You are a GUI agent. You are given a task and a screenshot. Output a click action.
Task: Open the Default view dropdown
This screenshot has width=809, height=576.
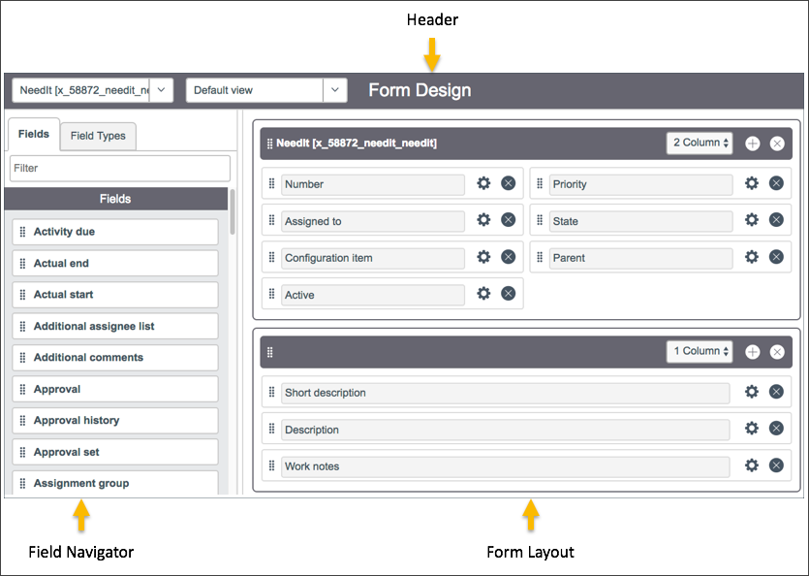(334, 89)
